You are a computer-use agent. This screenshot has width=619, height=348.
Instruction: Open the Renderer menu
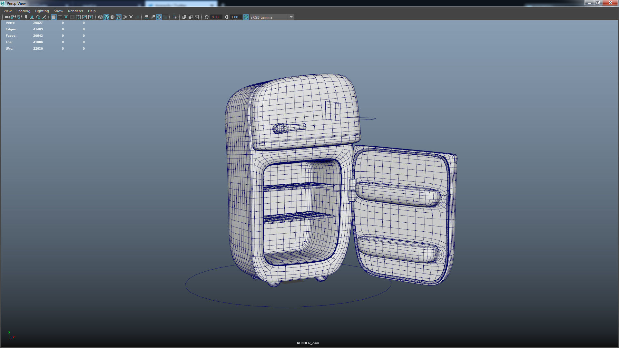75,11
